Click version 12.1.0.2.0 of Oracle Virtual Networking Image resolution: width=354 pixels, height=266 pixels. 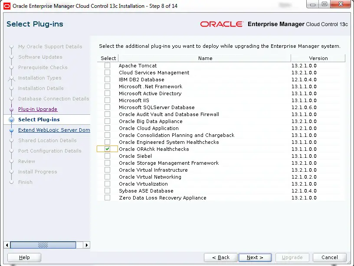click(304, 177)
